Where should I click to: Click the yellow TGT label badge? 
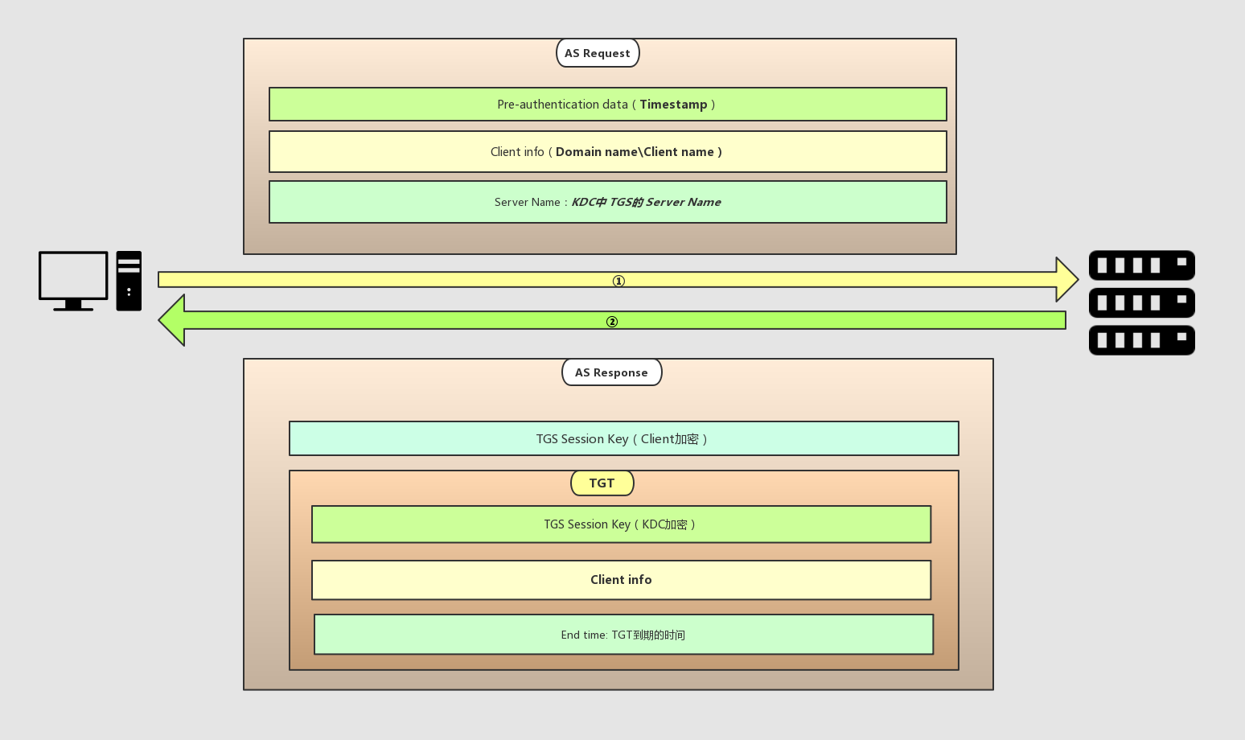602,483
